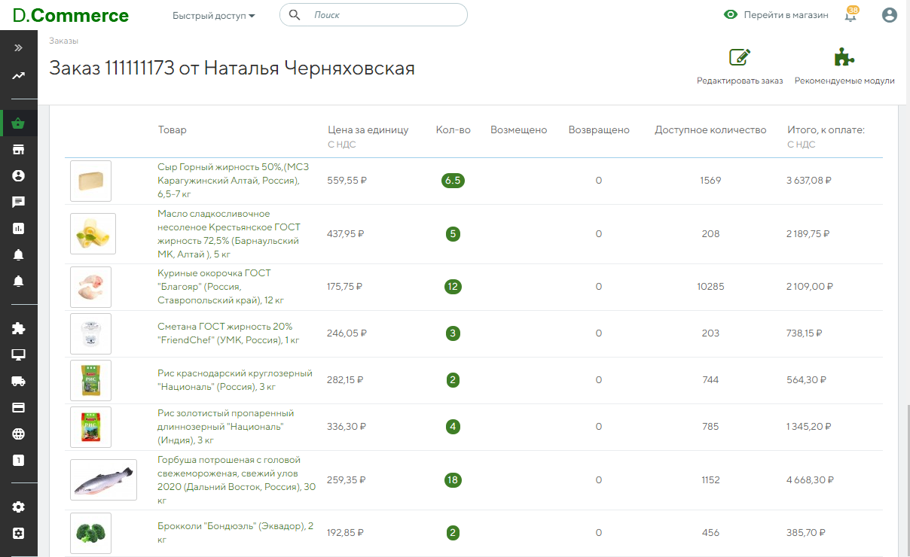Screen dimensions: 910x557
Task: Click total 4 668,30 ₽
Action: [x=811, y=479]
